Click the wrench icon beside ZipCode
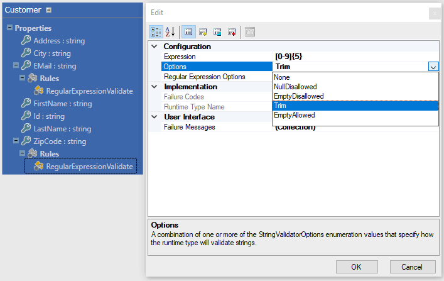Viewport: 444px width, 281px height. pos(26,141)
